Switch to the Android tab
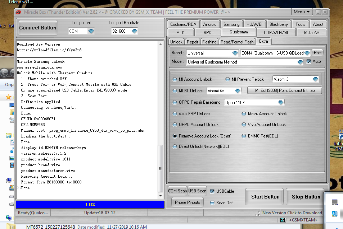 tap(209, 24)
